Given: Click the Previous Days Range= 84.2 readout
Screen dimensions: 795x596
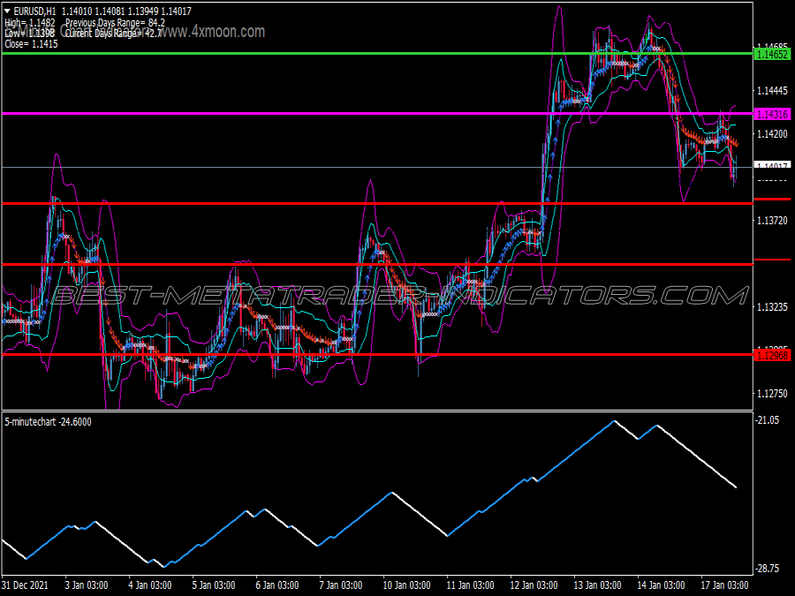Looking at the screenshot, I should click(x=115, y=22).
